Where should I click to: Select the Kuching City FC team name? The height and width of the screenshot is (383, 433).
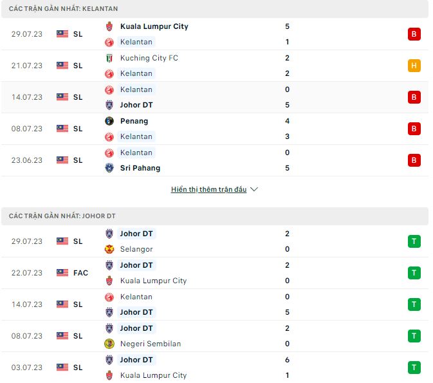coord(149,58)
